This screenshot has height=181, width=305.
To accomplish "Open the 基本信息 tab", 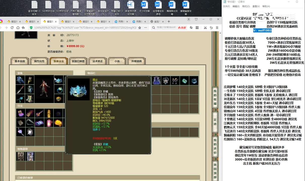I will [x=20, y=61].
